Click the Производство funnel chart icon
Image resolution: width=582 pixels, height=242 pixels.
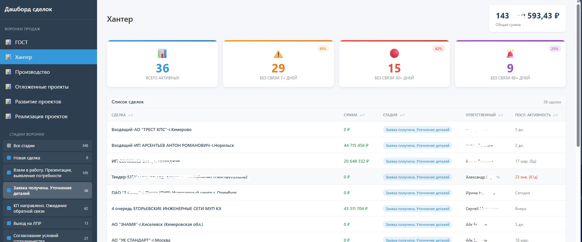pyautogui.click(x=8, y=72)
